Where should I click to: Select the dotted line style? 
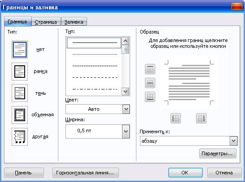click(x=95, y=55)
